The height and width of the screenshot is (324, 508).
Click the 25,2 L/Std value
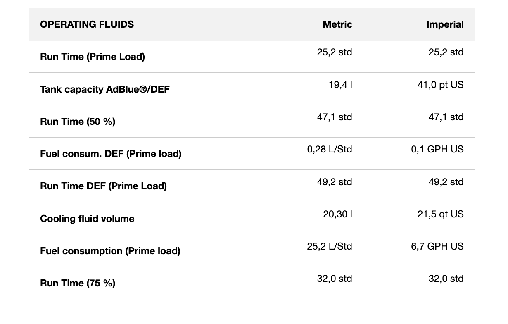tap(329, 246)
